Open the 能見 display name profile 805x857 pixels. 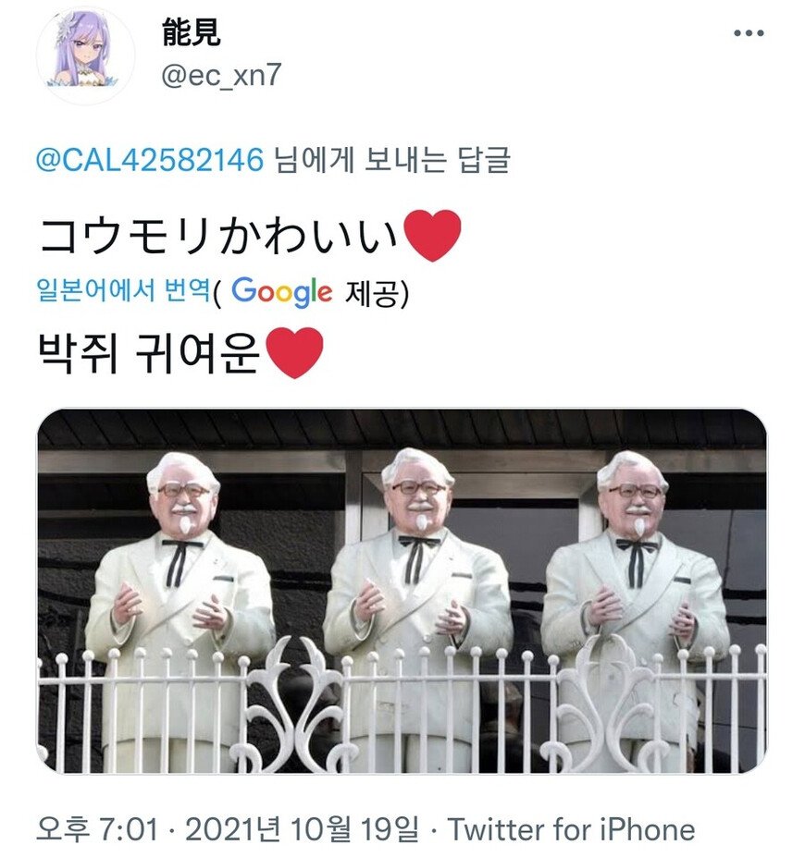tap(192, 32)
